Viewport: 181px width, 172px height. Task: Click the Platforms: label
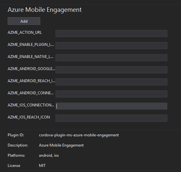tap(16, 155)
